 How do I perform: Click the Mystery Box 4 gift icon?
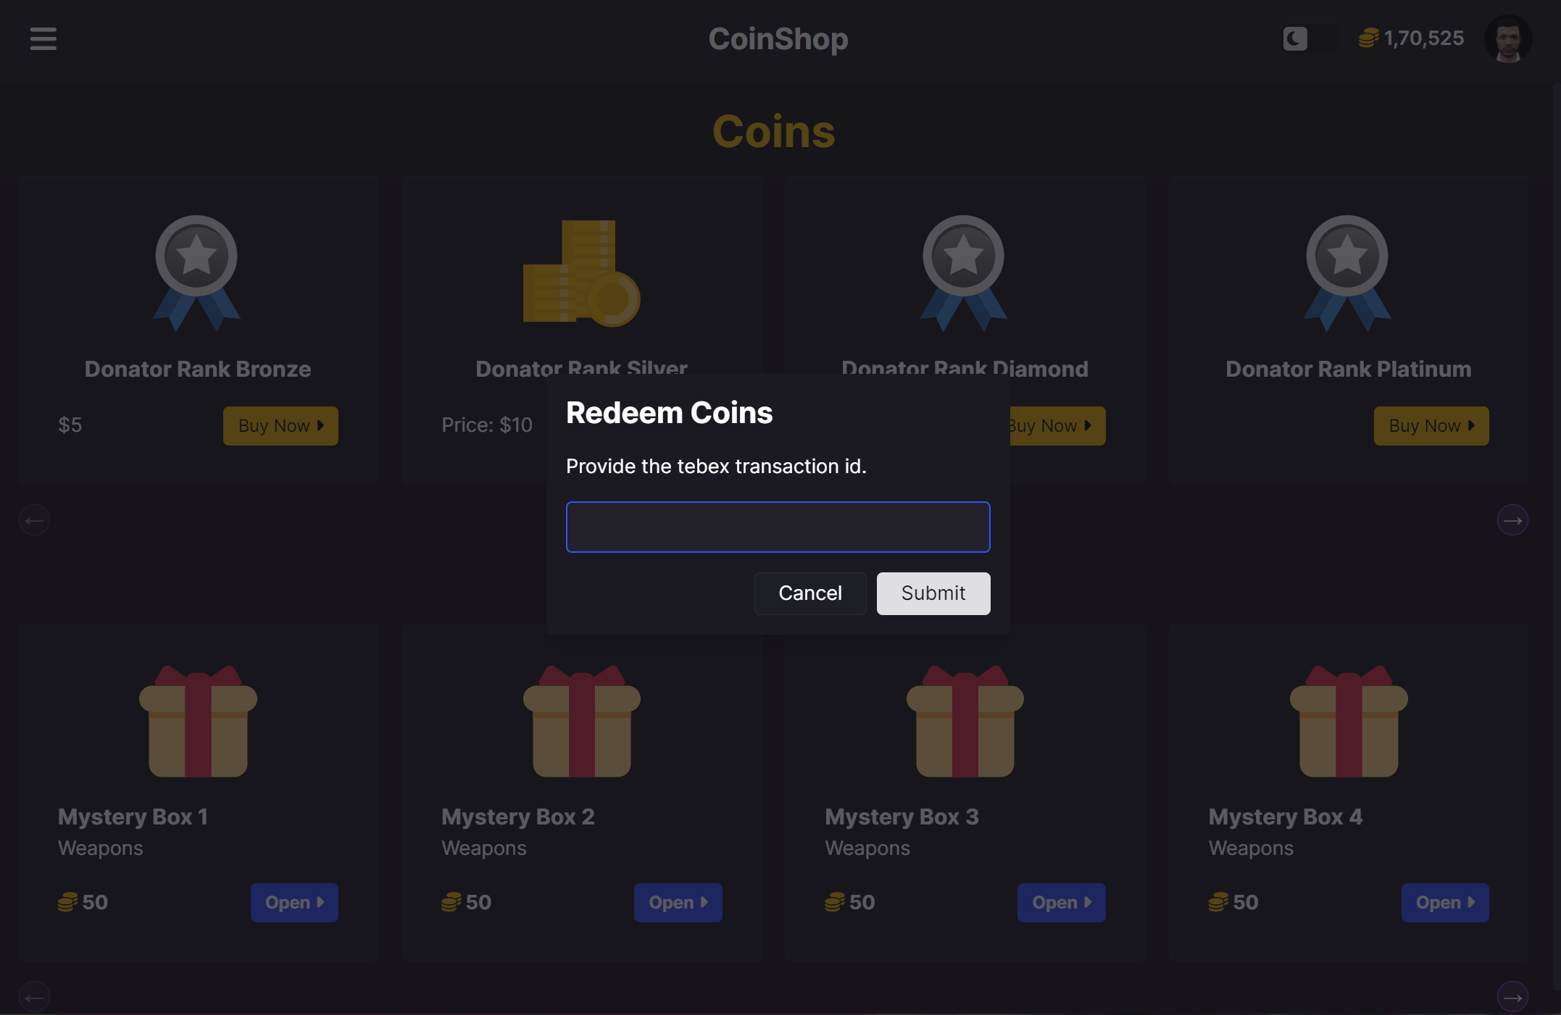[1349, 721]
